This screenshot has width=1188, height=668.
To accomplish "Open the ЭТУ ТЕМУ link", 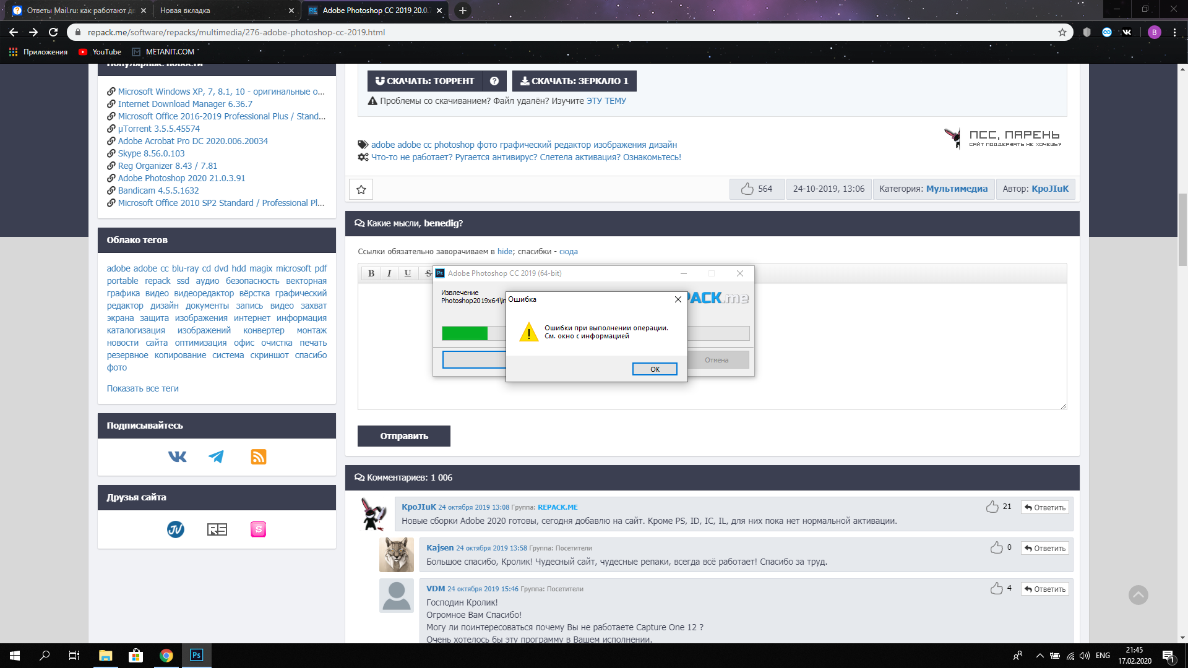I will (606, 101).
